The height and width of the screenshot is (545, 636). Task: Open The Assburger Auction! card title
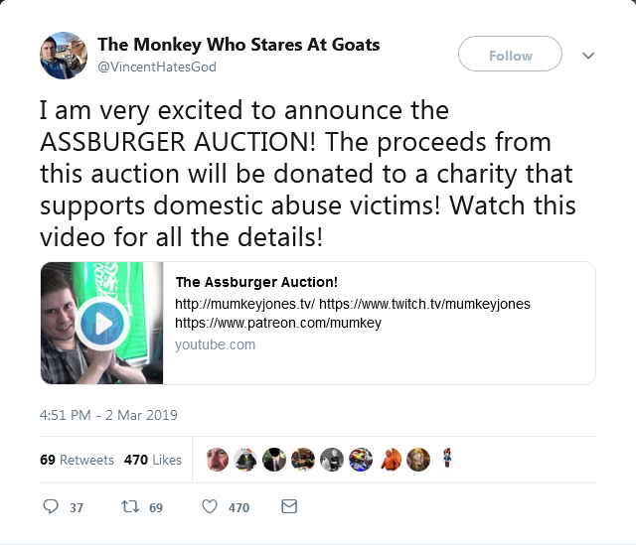pyautogui.click(x=256, y=282)
